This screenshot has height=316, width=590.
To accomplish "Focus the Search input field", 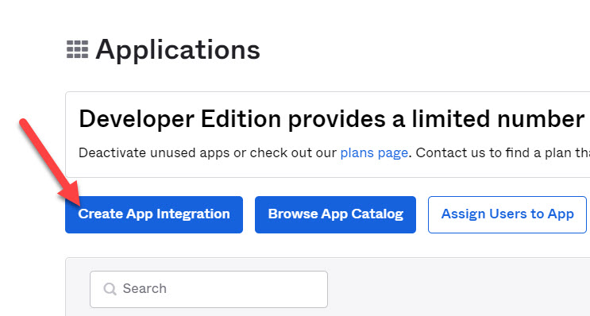I will click(x=209, y=289).
